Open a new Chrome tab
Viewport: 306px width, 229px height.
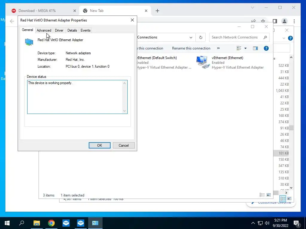coord(157,11)
